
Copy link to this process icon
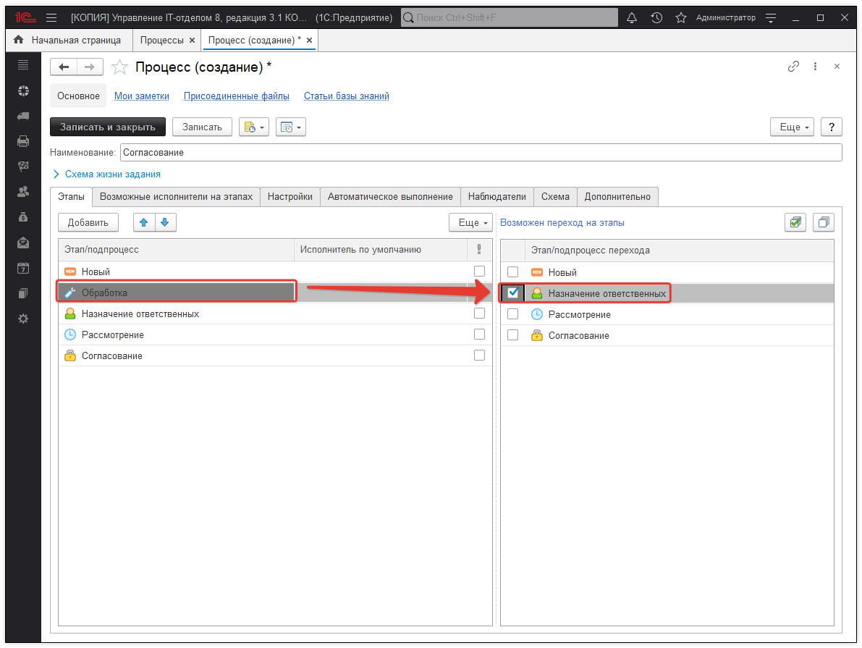coord(793,67)
